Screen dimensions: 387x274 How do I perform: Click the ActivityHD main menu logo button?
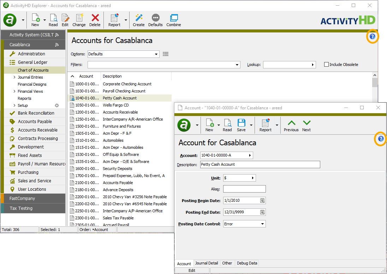click(10, 20)
